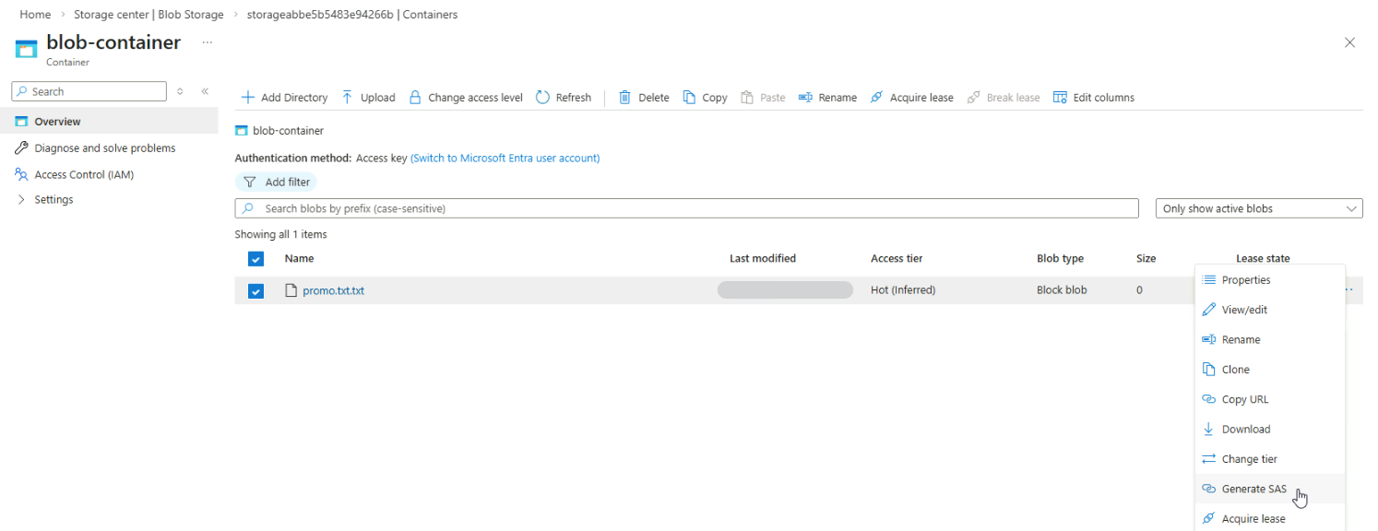Uncheck the select-all header checkbox

point(256,259)
